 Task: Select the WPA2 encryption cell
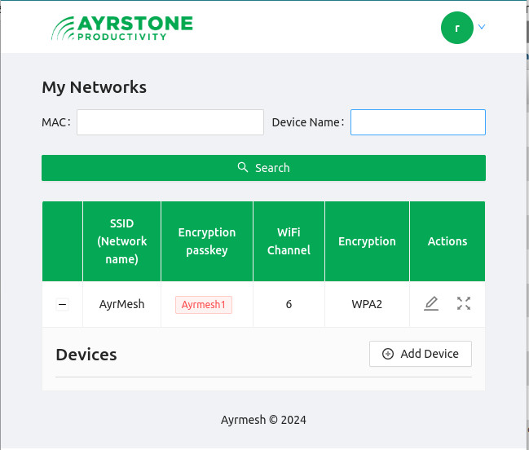click(x=367, y=304)
